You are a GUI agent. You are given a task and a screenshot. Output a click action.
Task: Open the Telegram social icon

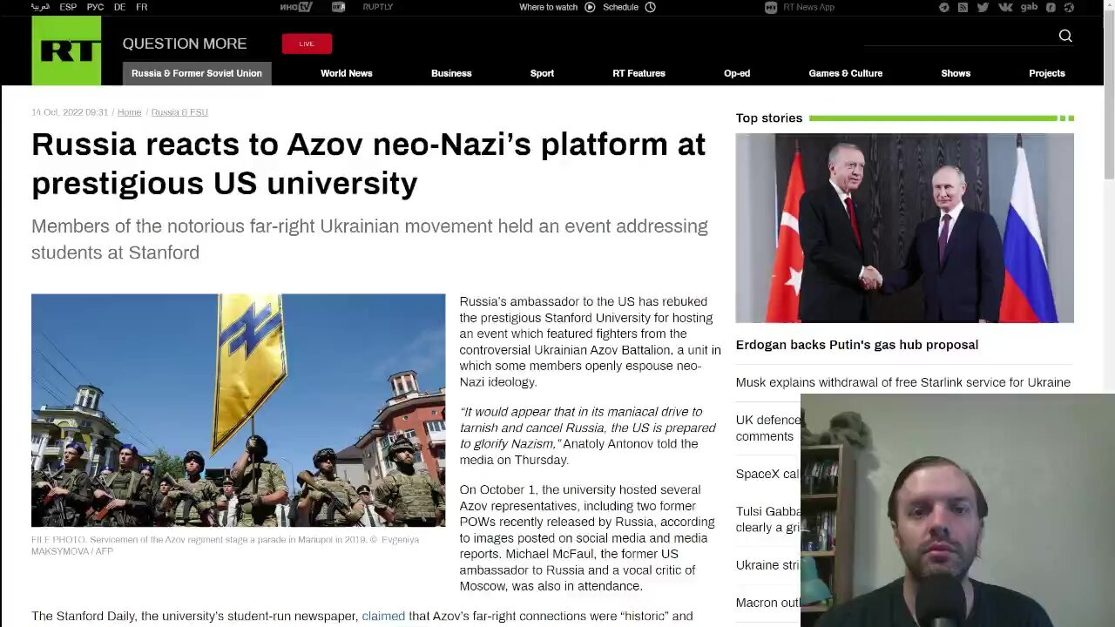[x=944, y=7]
